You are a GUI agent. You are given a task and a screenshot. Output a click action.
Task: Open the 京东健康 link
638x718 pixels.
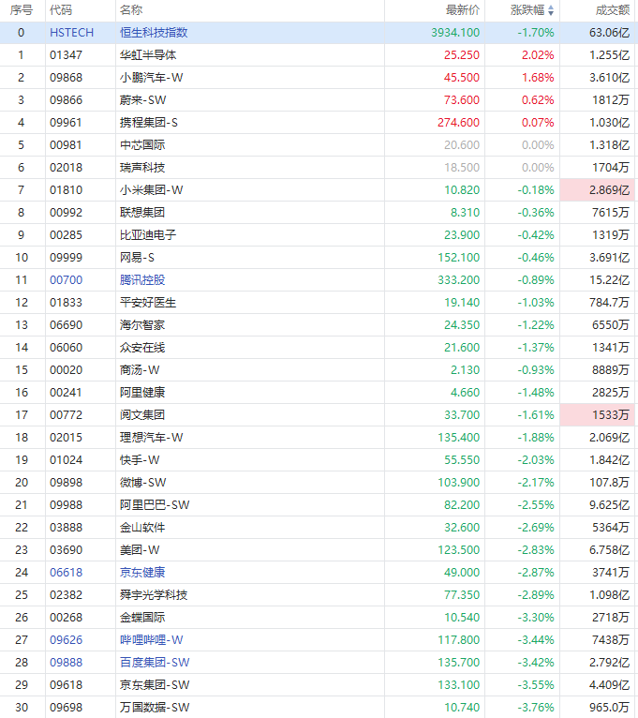coord(142,573)
